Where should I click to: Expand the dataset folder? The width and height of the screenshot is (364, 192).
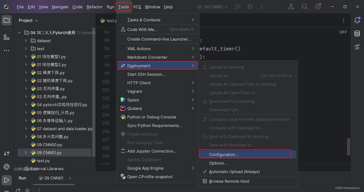(26, 41)
